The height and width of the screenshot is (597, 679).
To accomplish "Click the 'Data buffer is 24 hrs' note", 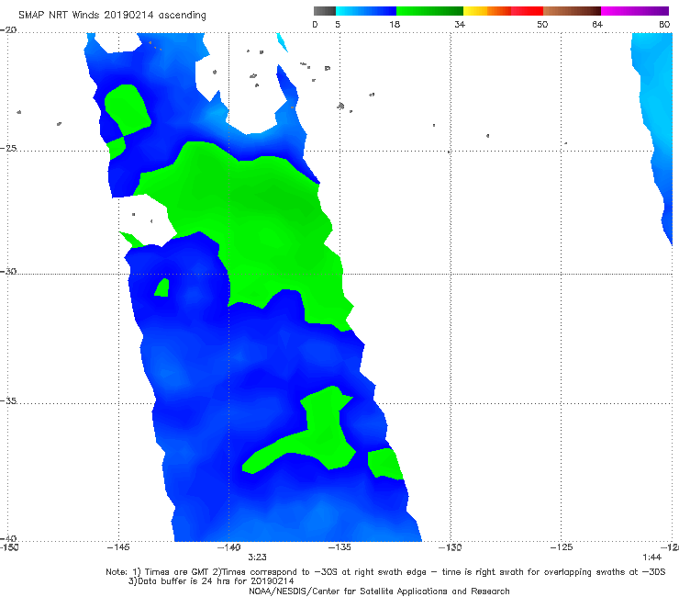I will [x=211, y=581].
